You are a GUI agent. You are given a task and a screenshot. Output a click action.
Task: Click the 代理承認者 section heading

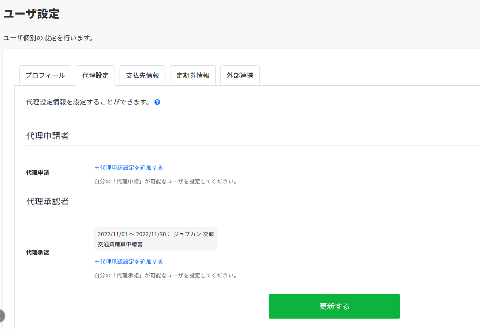(47, 202)
